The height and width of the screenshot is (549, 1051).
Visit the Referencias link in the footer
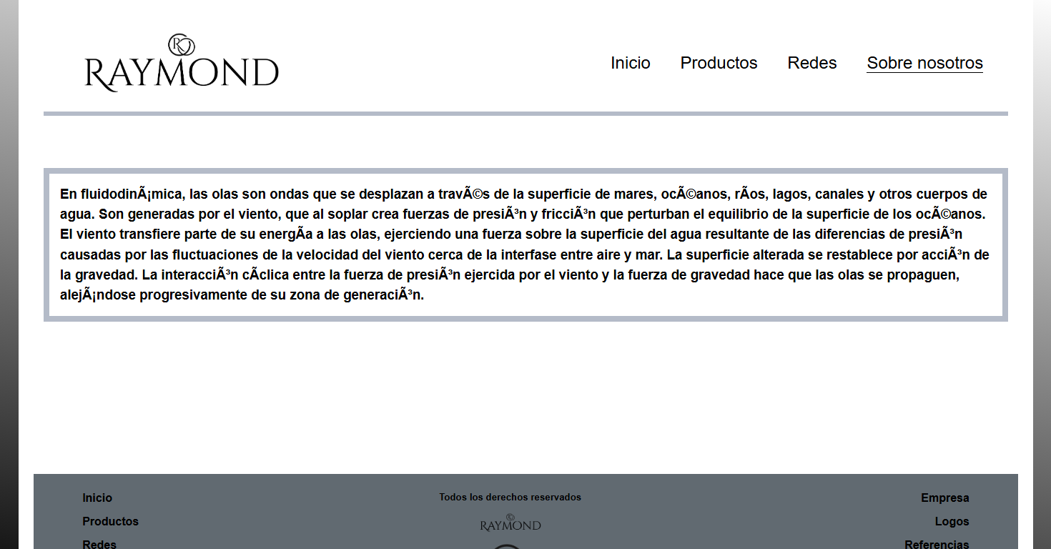point(937,544)
